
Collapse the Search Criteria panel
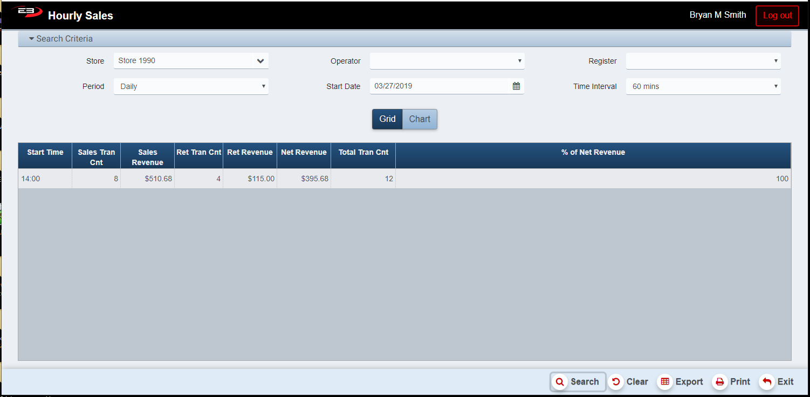(61, 39)
